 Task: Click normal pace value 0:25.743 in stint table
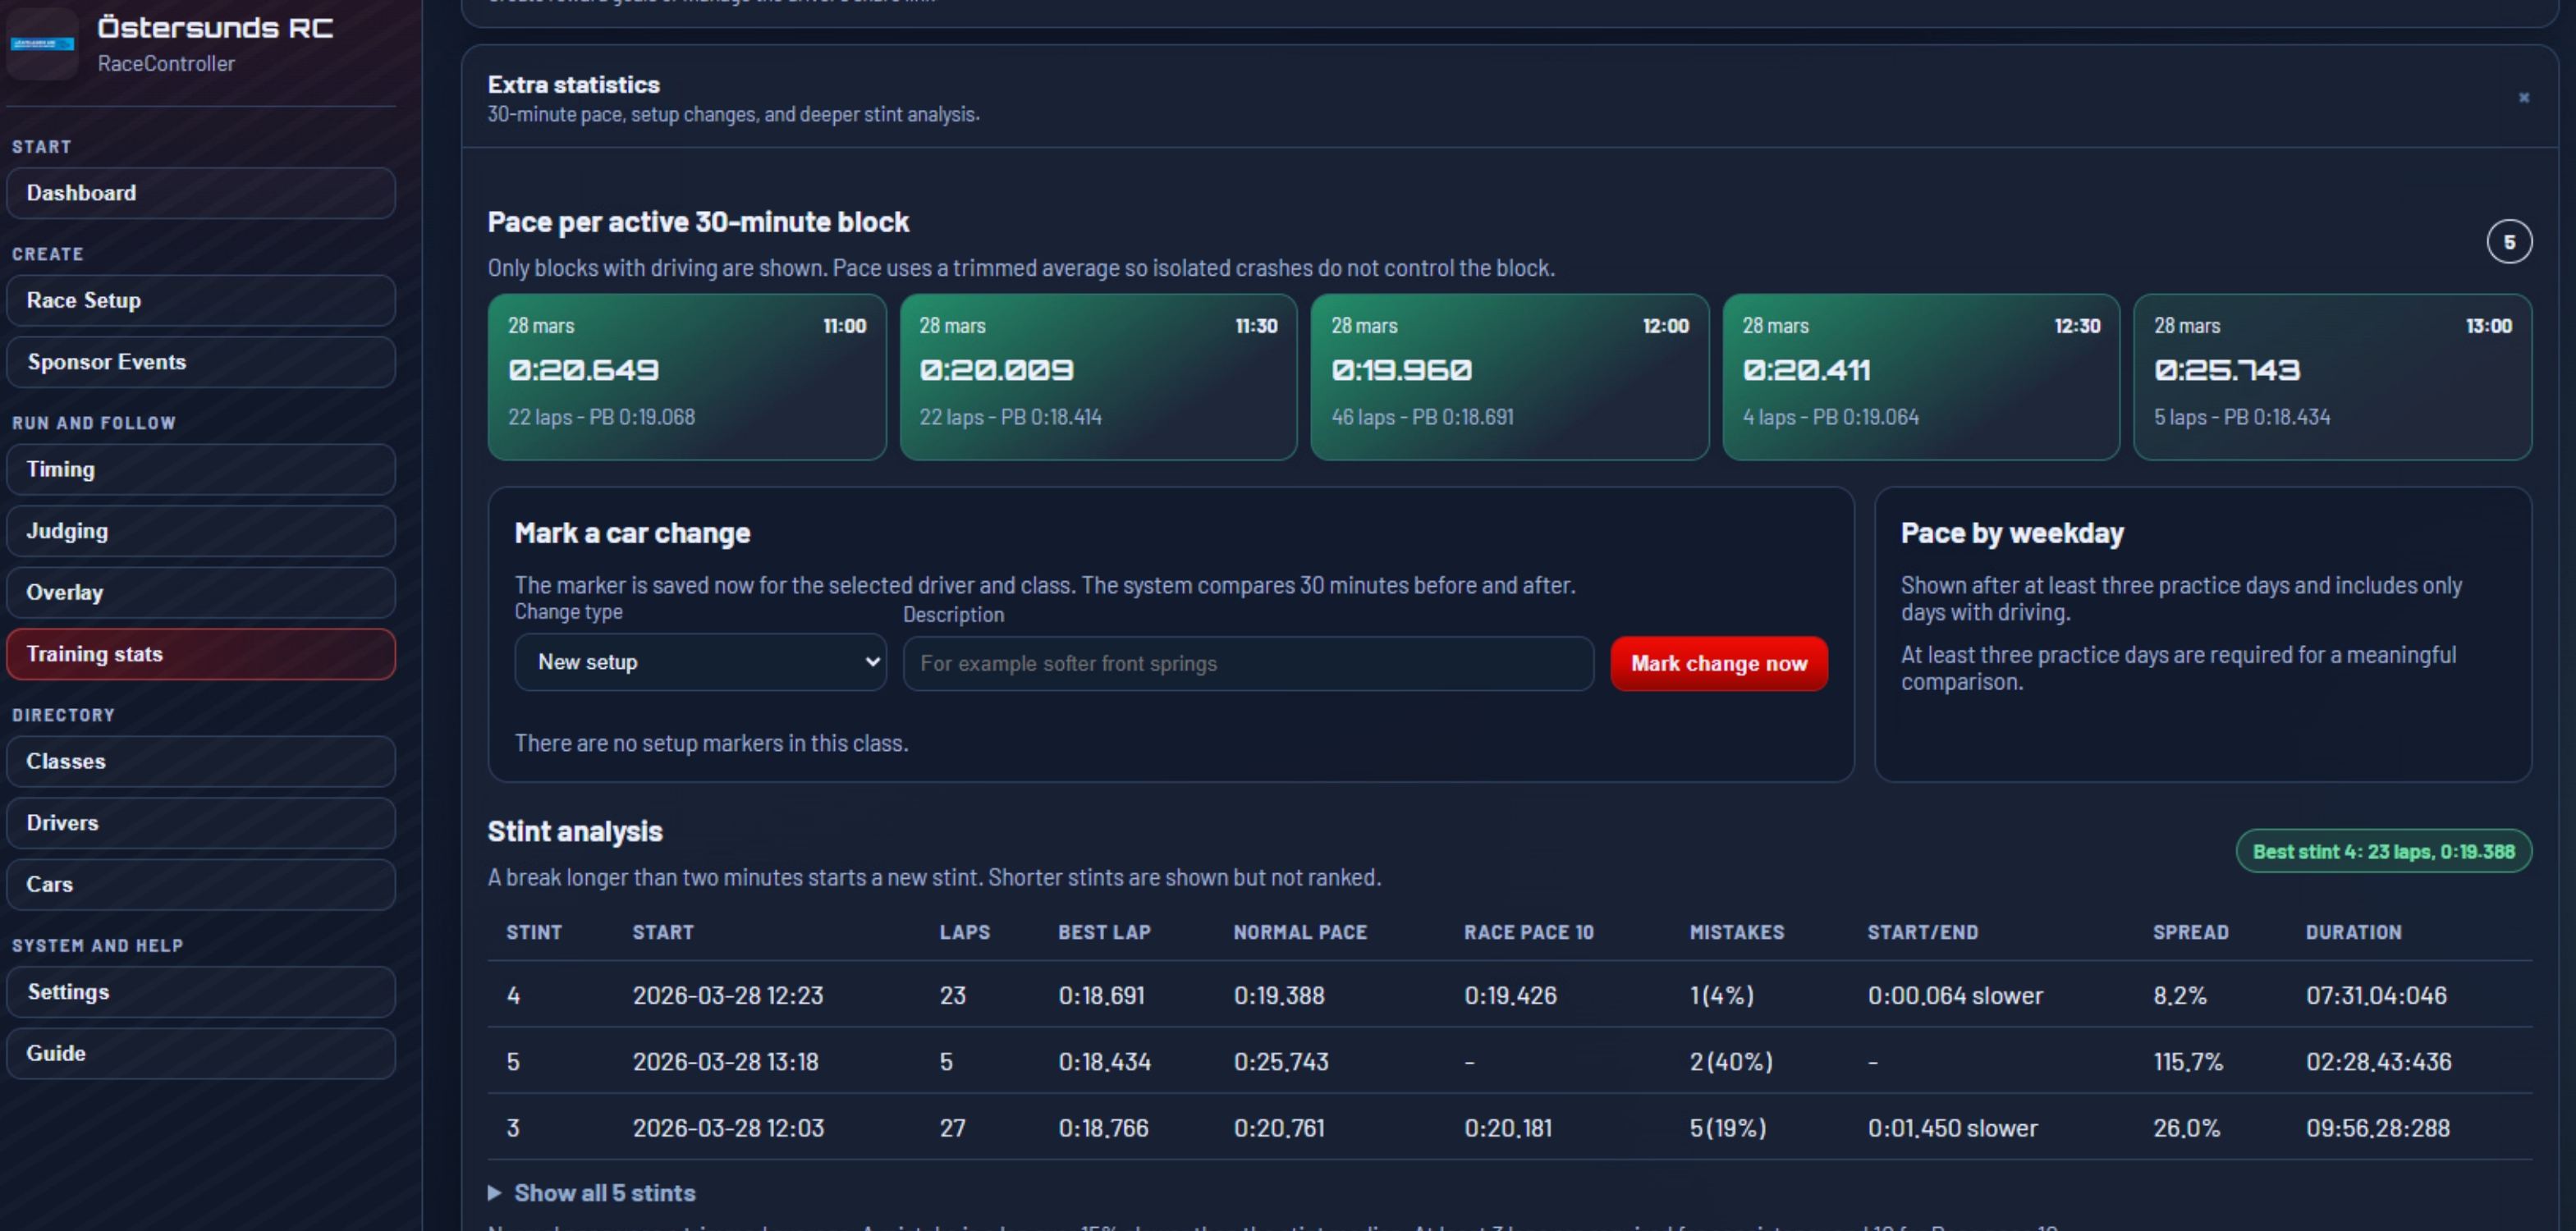click(1281, 1061)
